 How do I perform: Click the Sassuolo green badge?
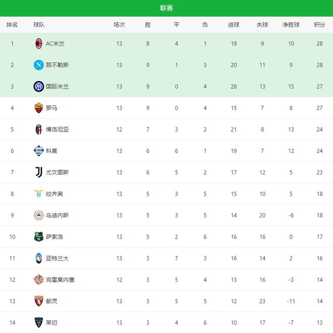tap(39, 237)
